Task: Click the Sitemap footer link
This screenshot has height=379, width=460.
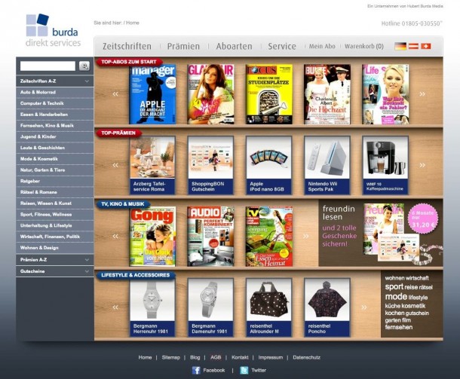Action: pyautogui.click(x=170, y=358)
